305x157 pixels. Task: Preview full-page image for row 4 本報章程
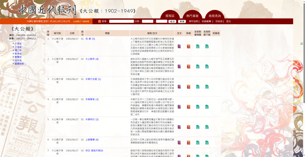click(198, 107)
